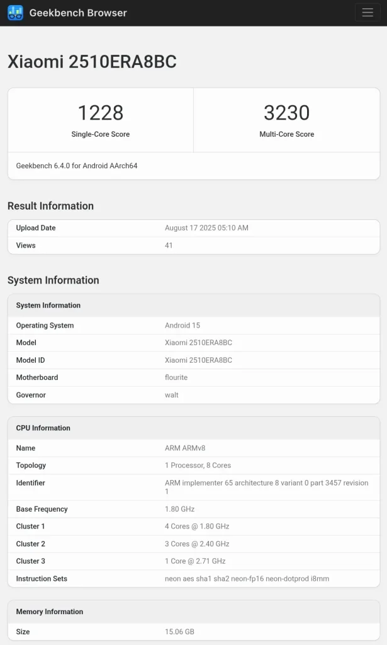The height and width of the screenshot is (645, 387).
Task: Click the ARM ARMv8 CPU name
Action: (x=185, y=448)
